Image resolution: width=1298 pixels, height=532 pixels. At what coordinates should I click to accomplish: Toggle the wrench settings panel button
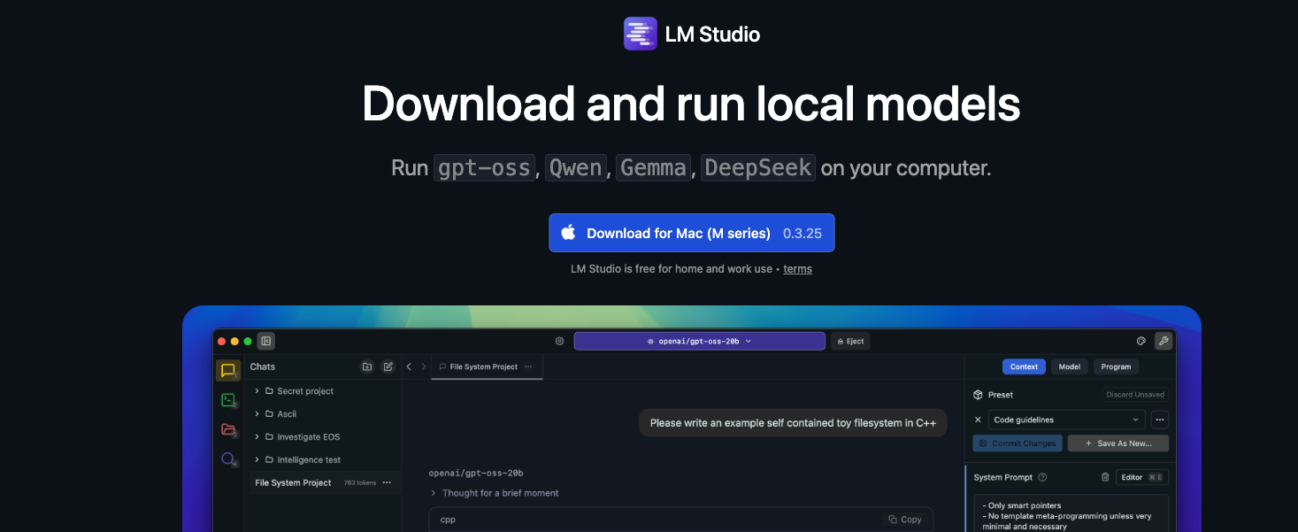[x=1164, y=341]
